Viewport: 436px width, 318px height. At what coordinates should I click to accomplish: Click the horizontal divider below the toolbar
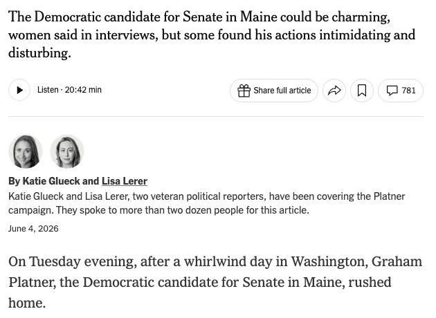pyautogui.click(x=216, y=117)
